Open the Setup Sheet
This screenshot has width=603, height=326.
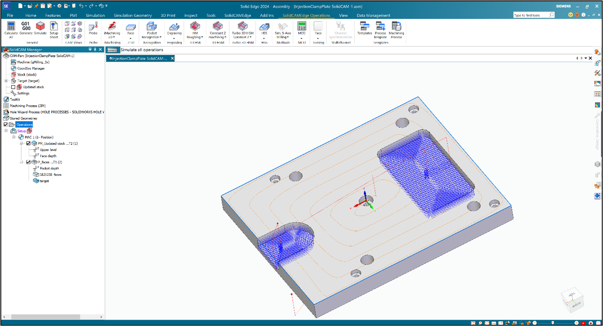[54, 29]
